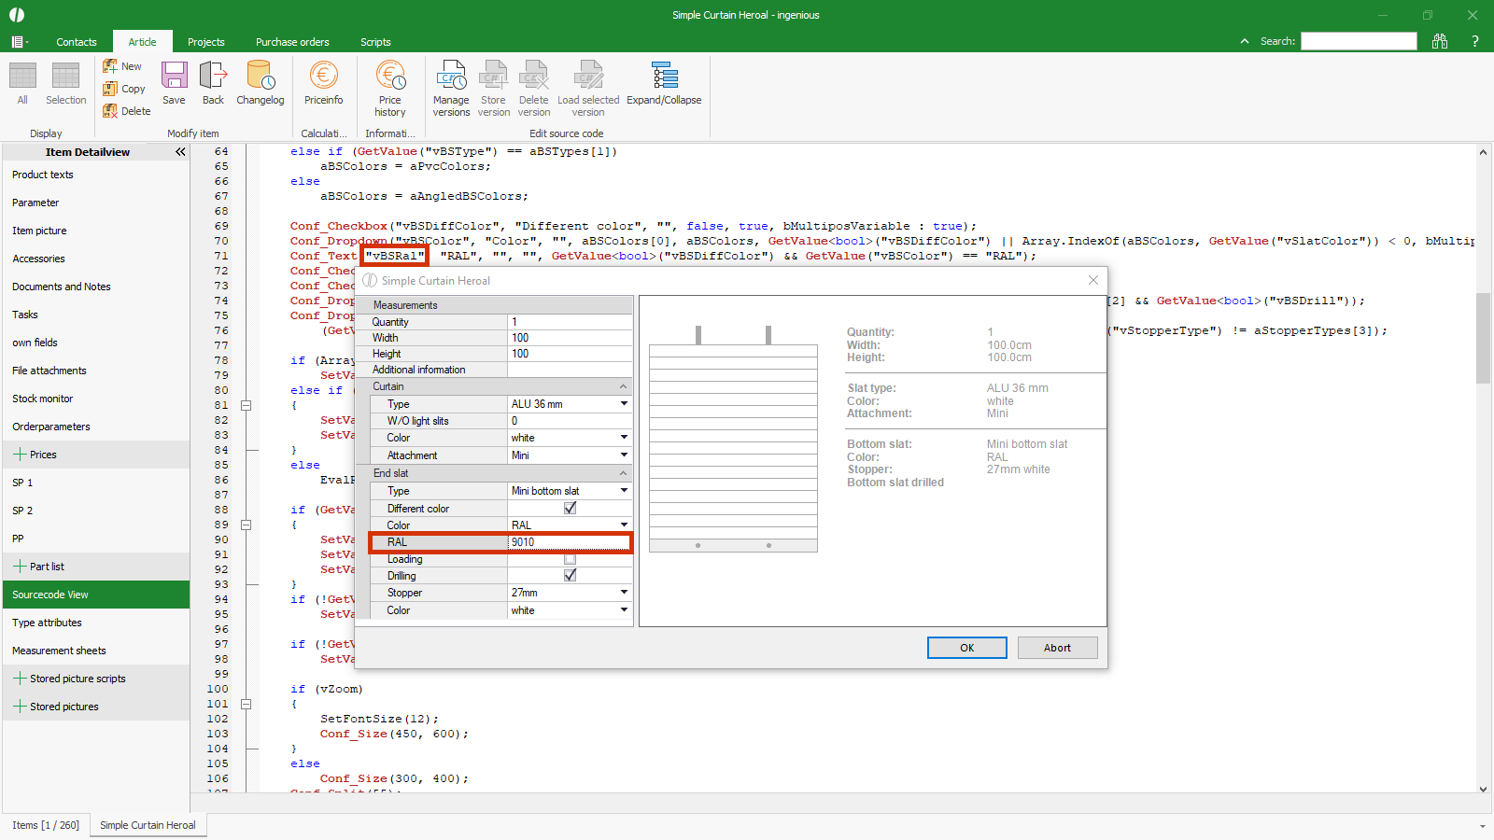The width and height of the screenshot is (1494, 840).
Task: Uncheck the Different color checkbox
Action: coord(570,509)
